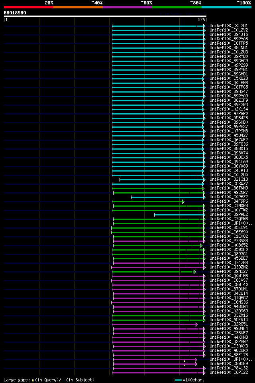Select the UniRef100_C3BKF7 entry
The height and width of the screenshot is (383, 255).
[229, 334]
